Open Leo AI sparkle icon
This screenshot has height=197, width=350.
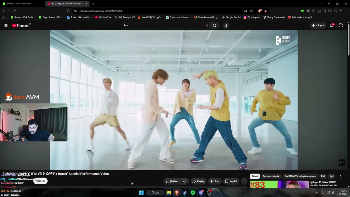(x=335, y=11)
